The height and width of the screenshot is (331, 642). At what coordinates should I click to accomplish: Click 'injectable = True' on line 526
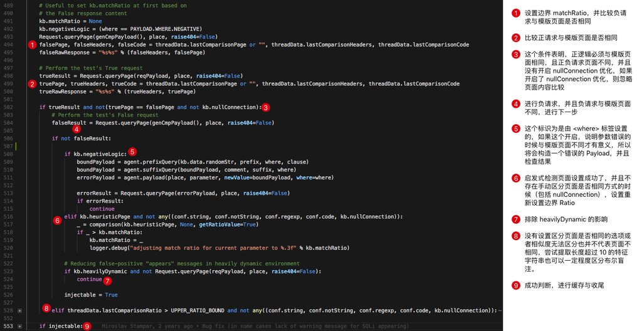[91, 295]
